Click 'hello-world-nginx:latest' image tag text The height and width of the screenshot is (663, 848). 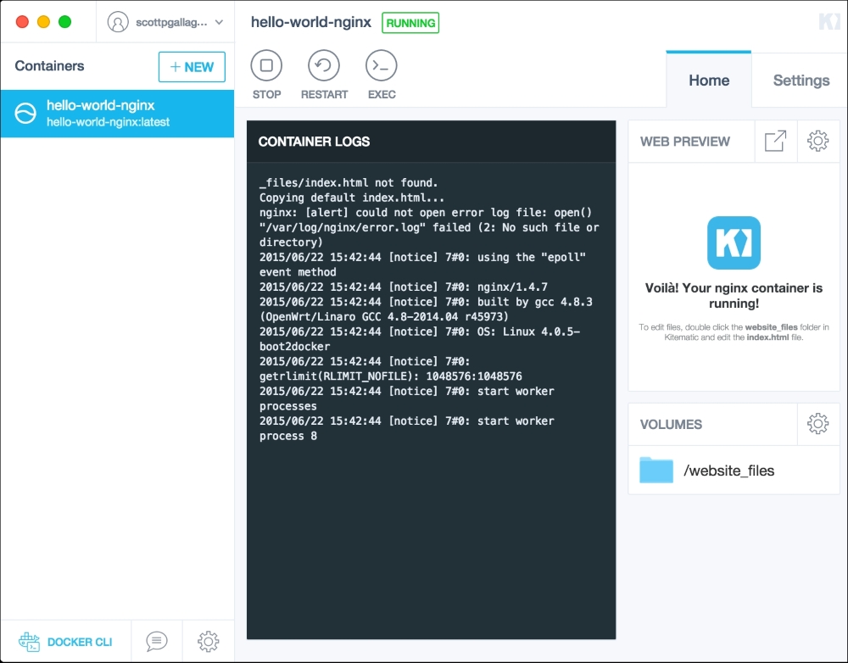tap(109, 122)
